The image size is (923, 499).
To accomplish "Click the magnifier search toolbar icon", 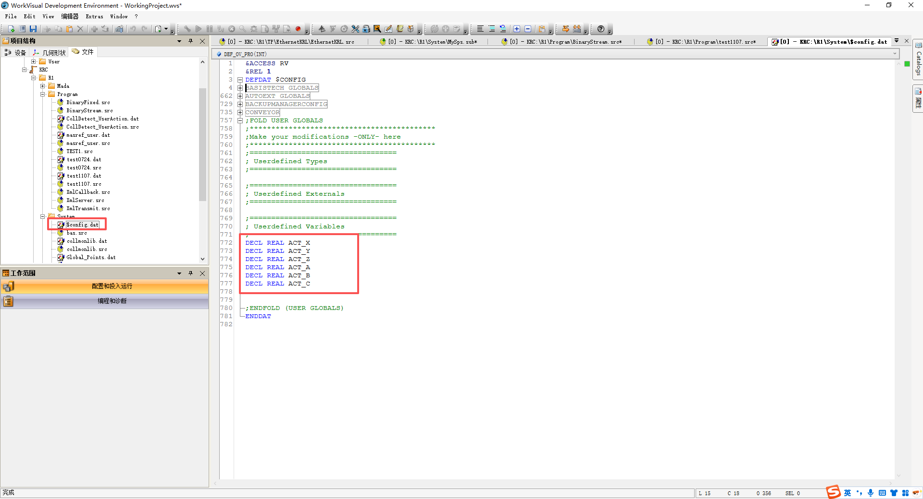I will click(x=243, y=29).
